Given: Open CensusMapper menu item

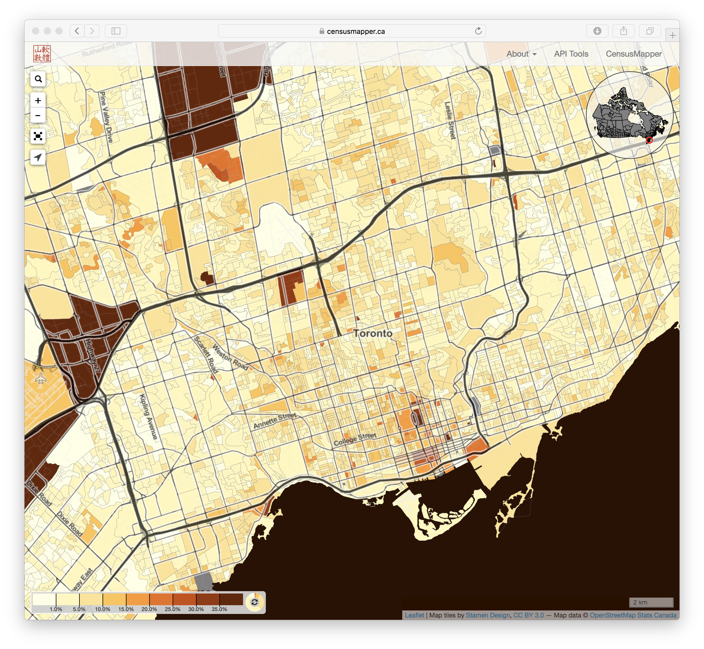Looking at the screenshot, I should click(x=633, y=54).
